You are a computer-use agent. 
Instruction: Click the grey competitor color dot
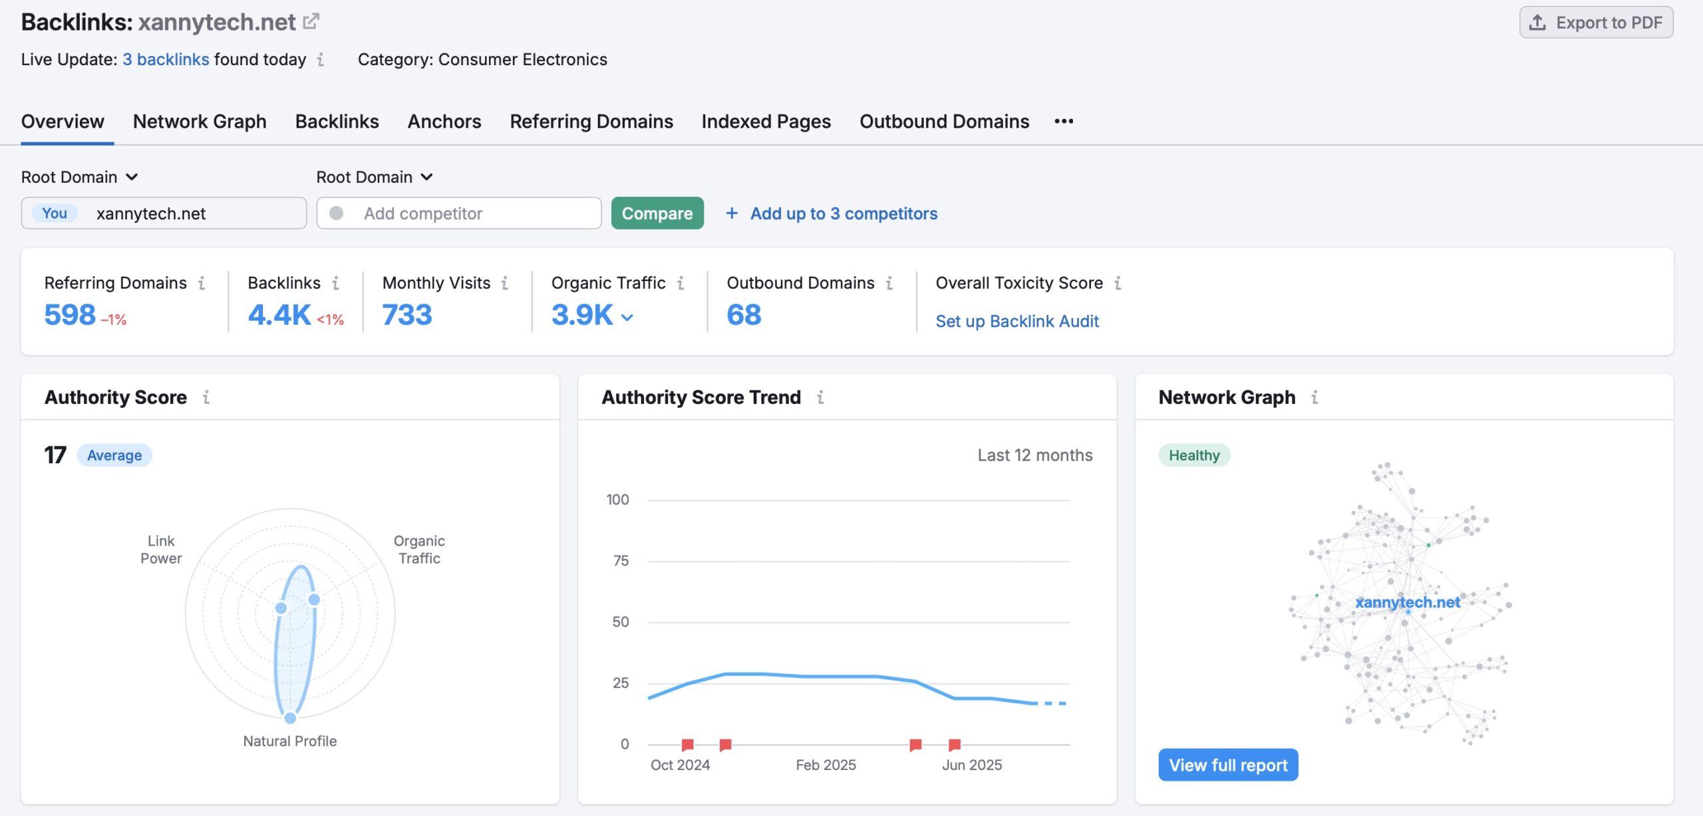(x=337, y=213)
